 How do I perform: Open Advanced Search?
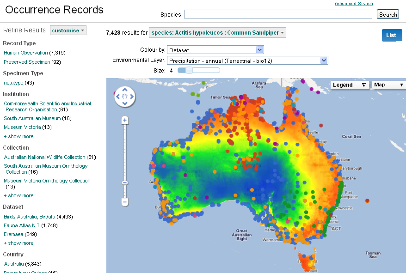(x=353, y=4)
